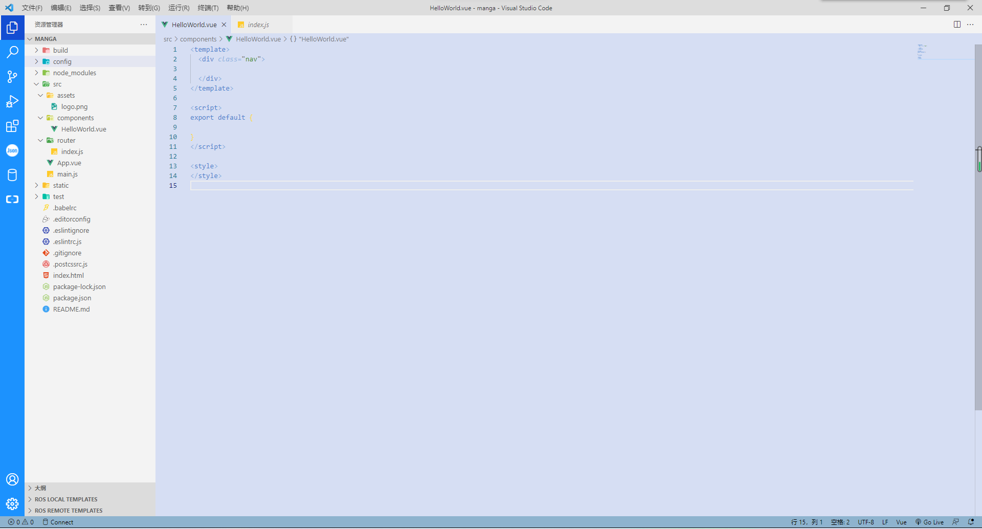Open the .babelrc file
This screenshot has width=982, height=529.
(x=90, y=208)
